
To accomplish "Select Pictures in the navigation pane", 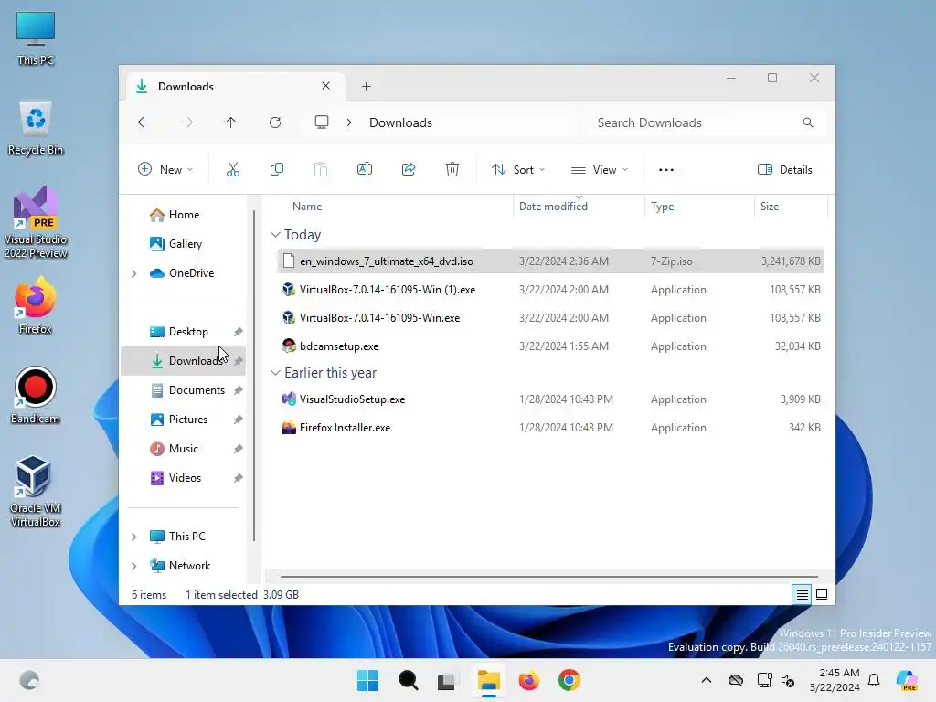I will [x=184, y=419].
